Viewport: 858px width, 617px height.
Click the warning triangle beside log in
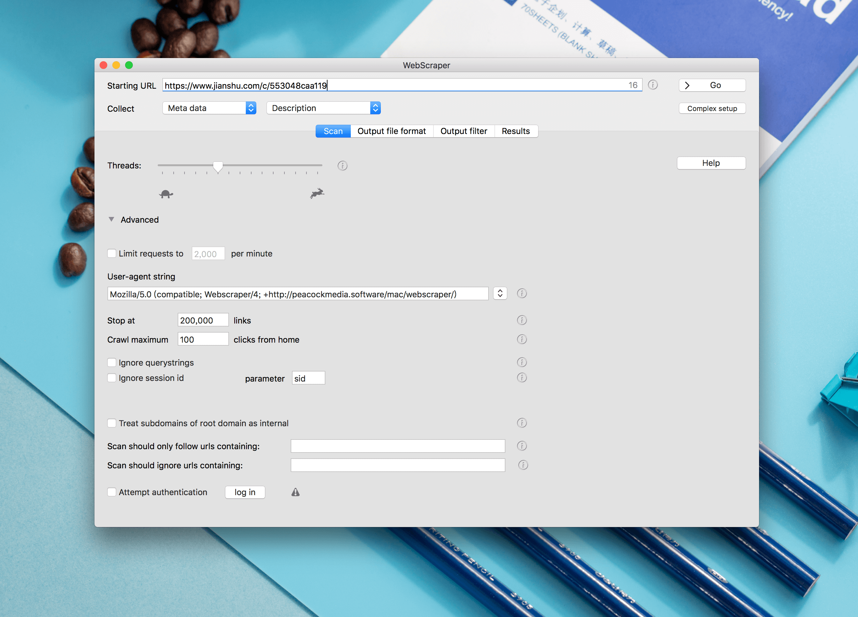pos(296,492)
